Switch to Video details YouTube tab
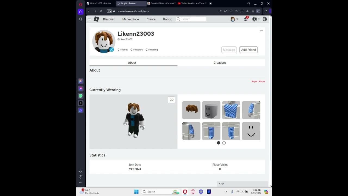The width and height of the screenshot is (348, 196). (192, 4)
